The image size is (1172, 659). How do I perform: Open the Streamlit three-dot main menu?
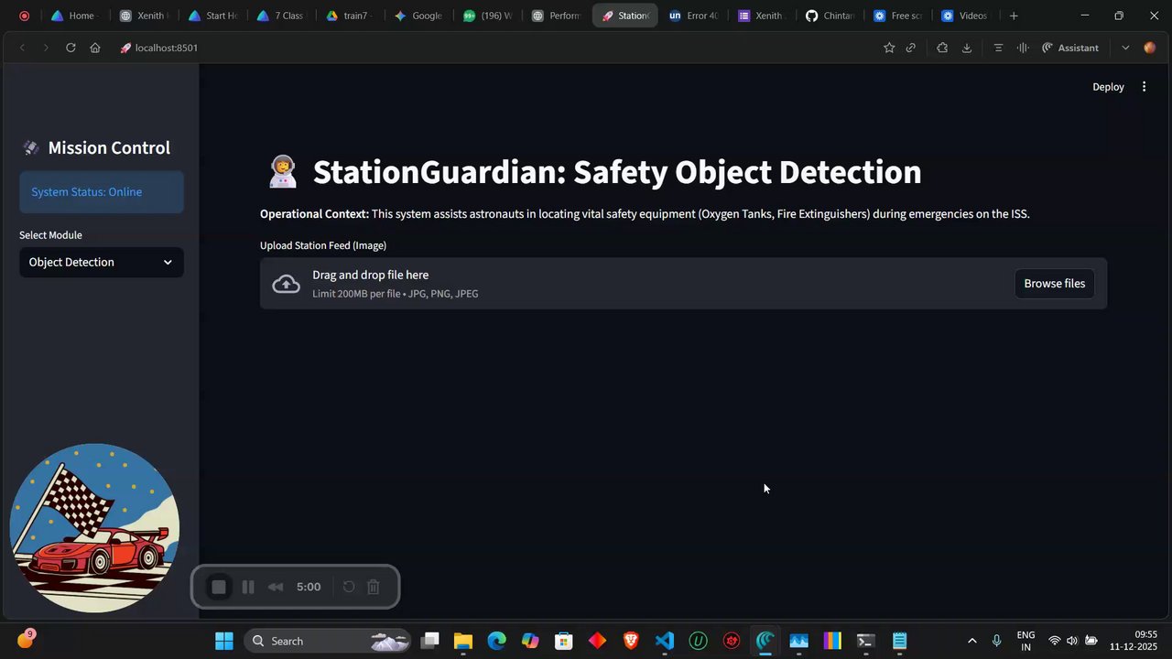[x=1144, y=87]
